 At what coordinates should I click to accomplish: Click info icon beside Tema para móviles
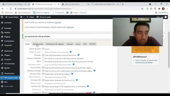pyautogui.click(x=74, y=64)
